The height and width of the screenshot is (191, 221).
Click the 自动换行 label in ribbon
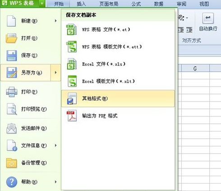tap(208, 28)
